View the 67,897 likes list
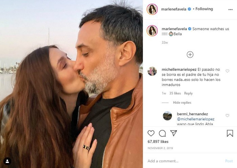 point(159,142)
